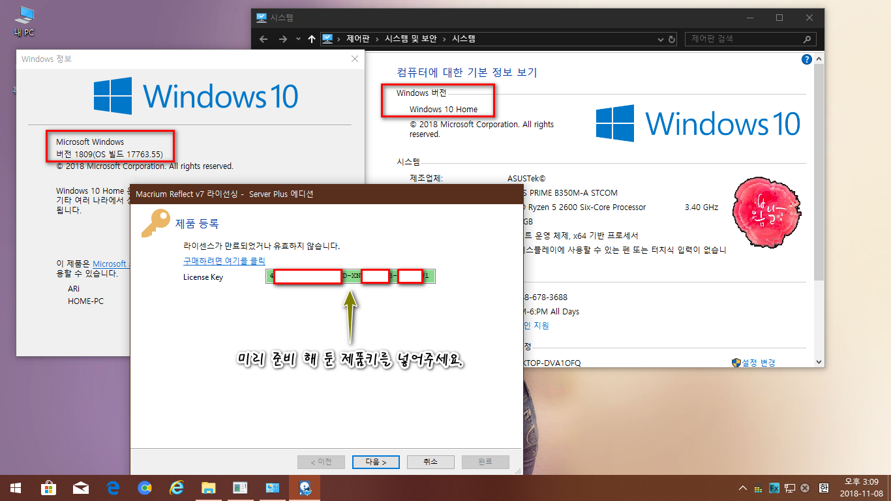Click the 제품 등록 heading
This screenshot has height=501, width=891.
coord(197,224)
